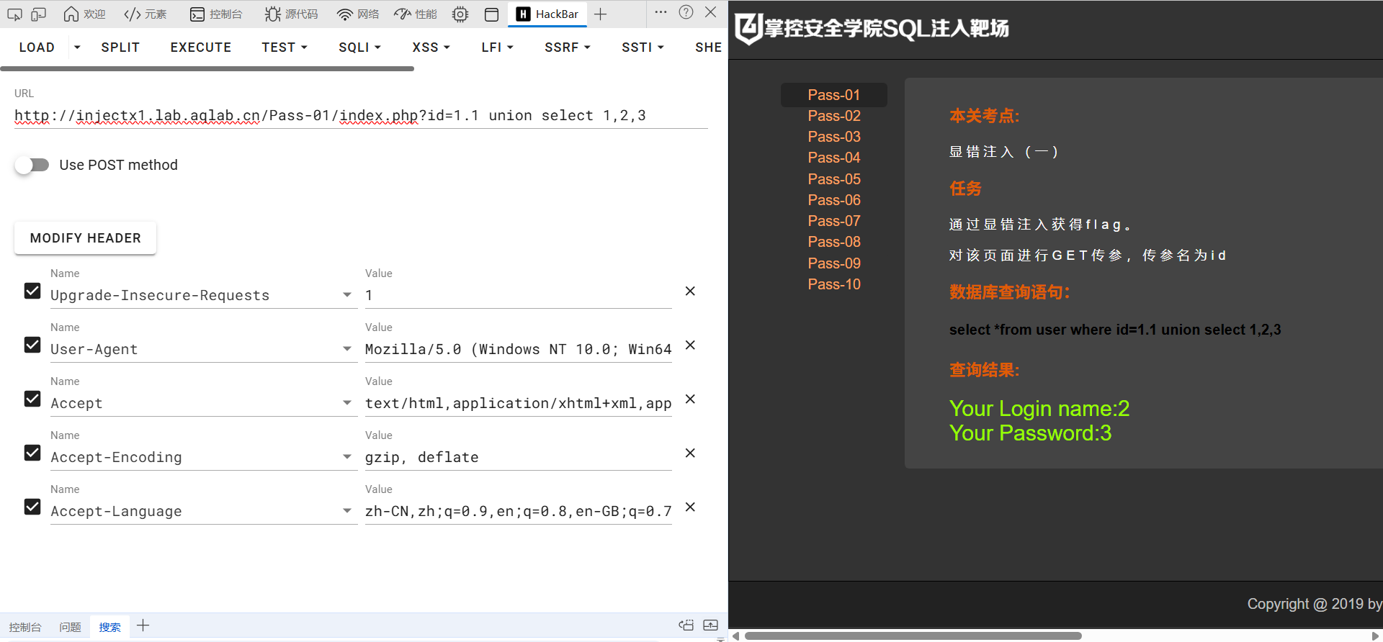Open the SSRF dropdown menu
The width and height of the screenshot is (1383, 642).
(568, 47)
